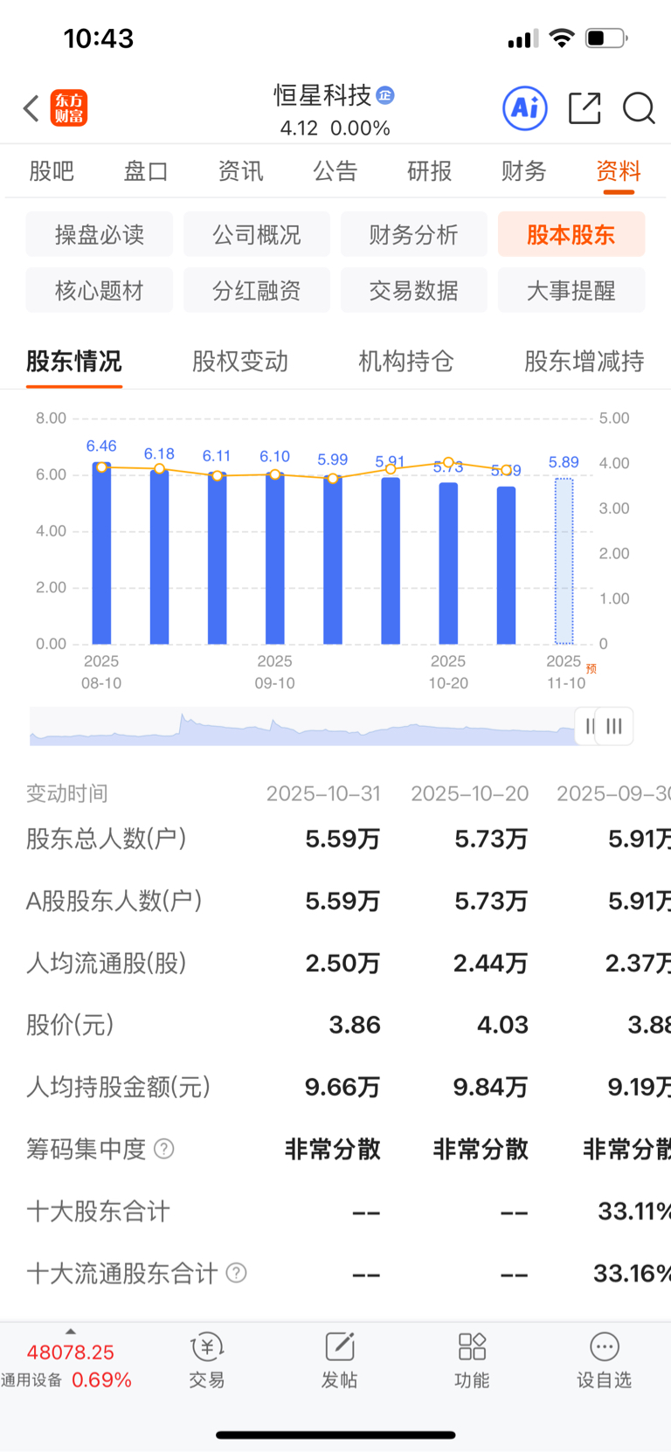Tap A股股东人数(户) row label
Viewport: 671px width, 1452px height.
click(x=114, y=901)
